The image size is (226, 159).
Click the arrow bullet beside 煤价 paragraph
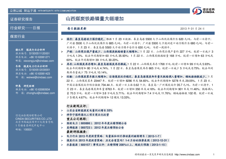pyautogui.click(x=62, y=39)
